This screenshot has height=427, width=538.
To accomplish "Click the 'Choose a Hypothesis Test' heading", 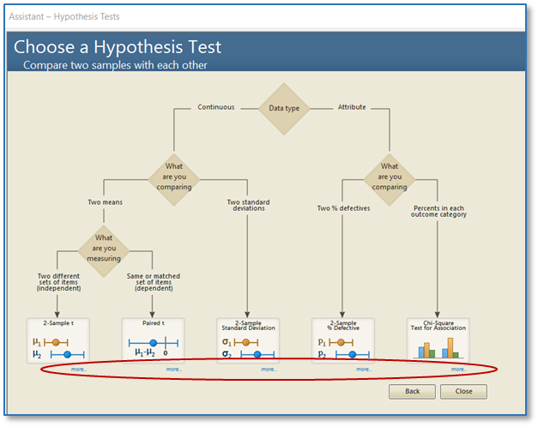I will [118, 47].
